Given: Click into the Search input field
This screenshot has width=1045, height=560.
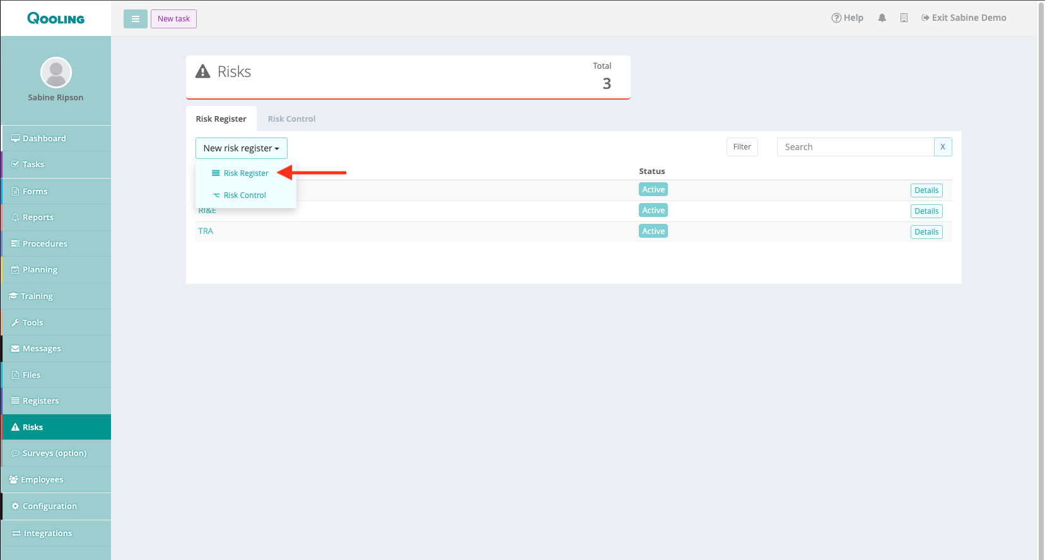Looking at the screenshot, I should [x=855, y=147].
